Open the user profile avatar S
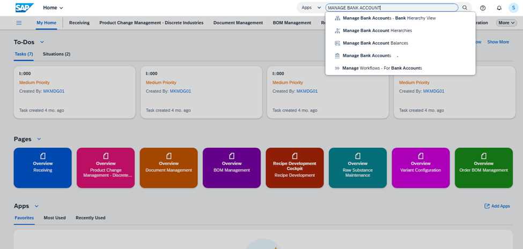This screenshot has width=523, height=249. tap(513, 8)
